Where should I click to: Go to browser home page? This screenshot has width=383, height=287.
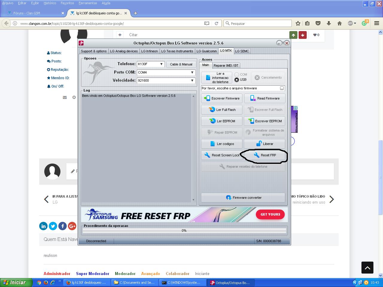tap(339, 23)
